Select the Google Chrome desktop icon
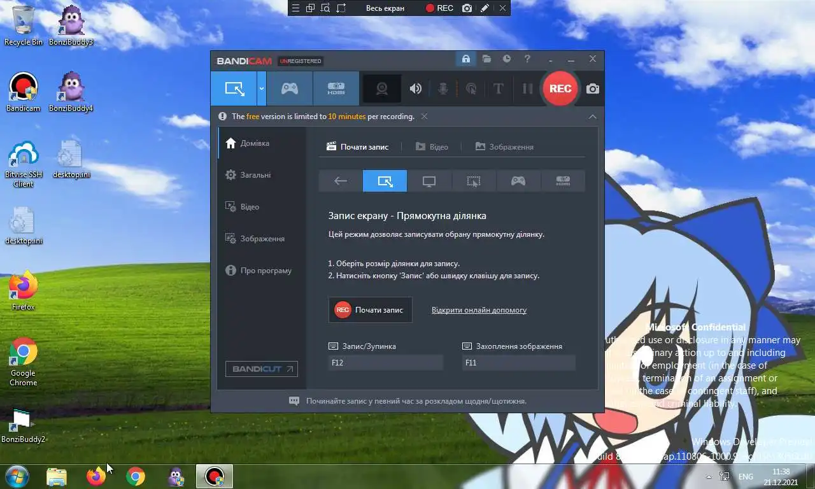 pyautogui.click(x=24, y=362)
